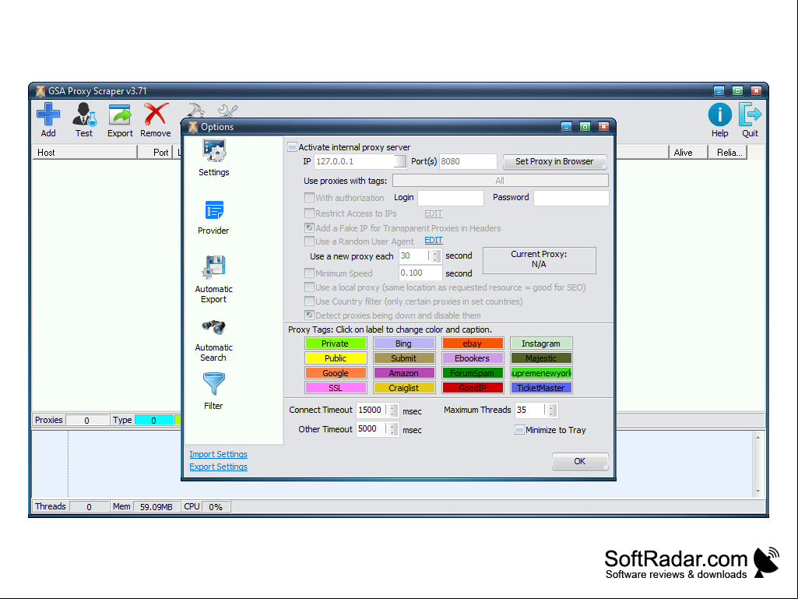The height and width of the screenshot is (599, 798).
Task: Click the ForumSpam tag label
Action: point(473,373)
